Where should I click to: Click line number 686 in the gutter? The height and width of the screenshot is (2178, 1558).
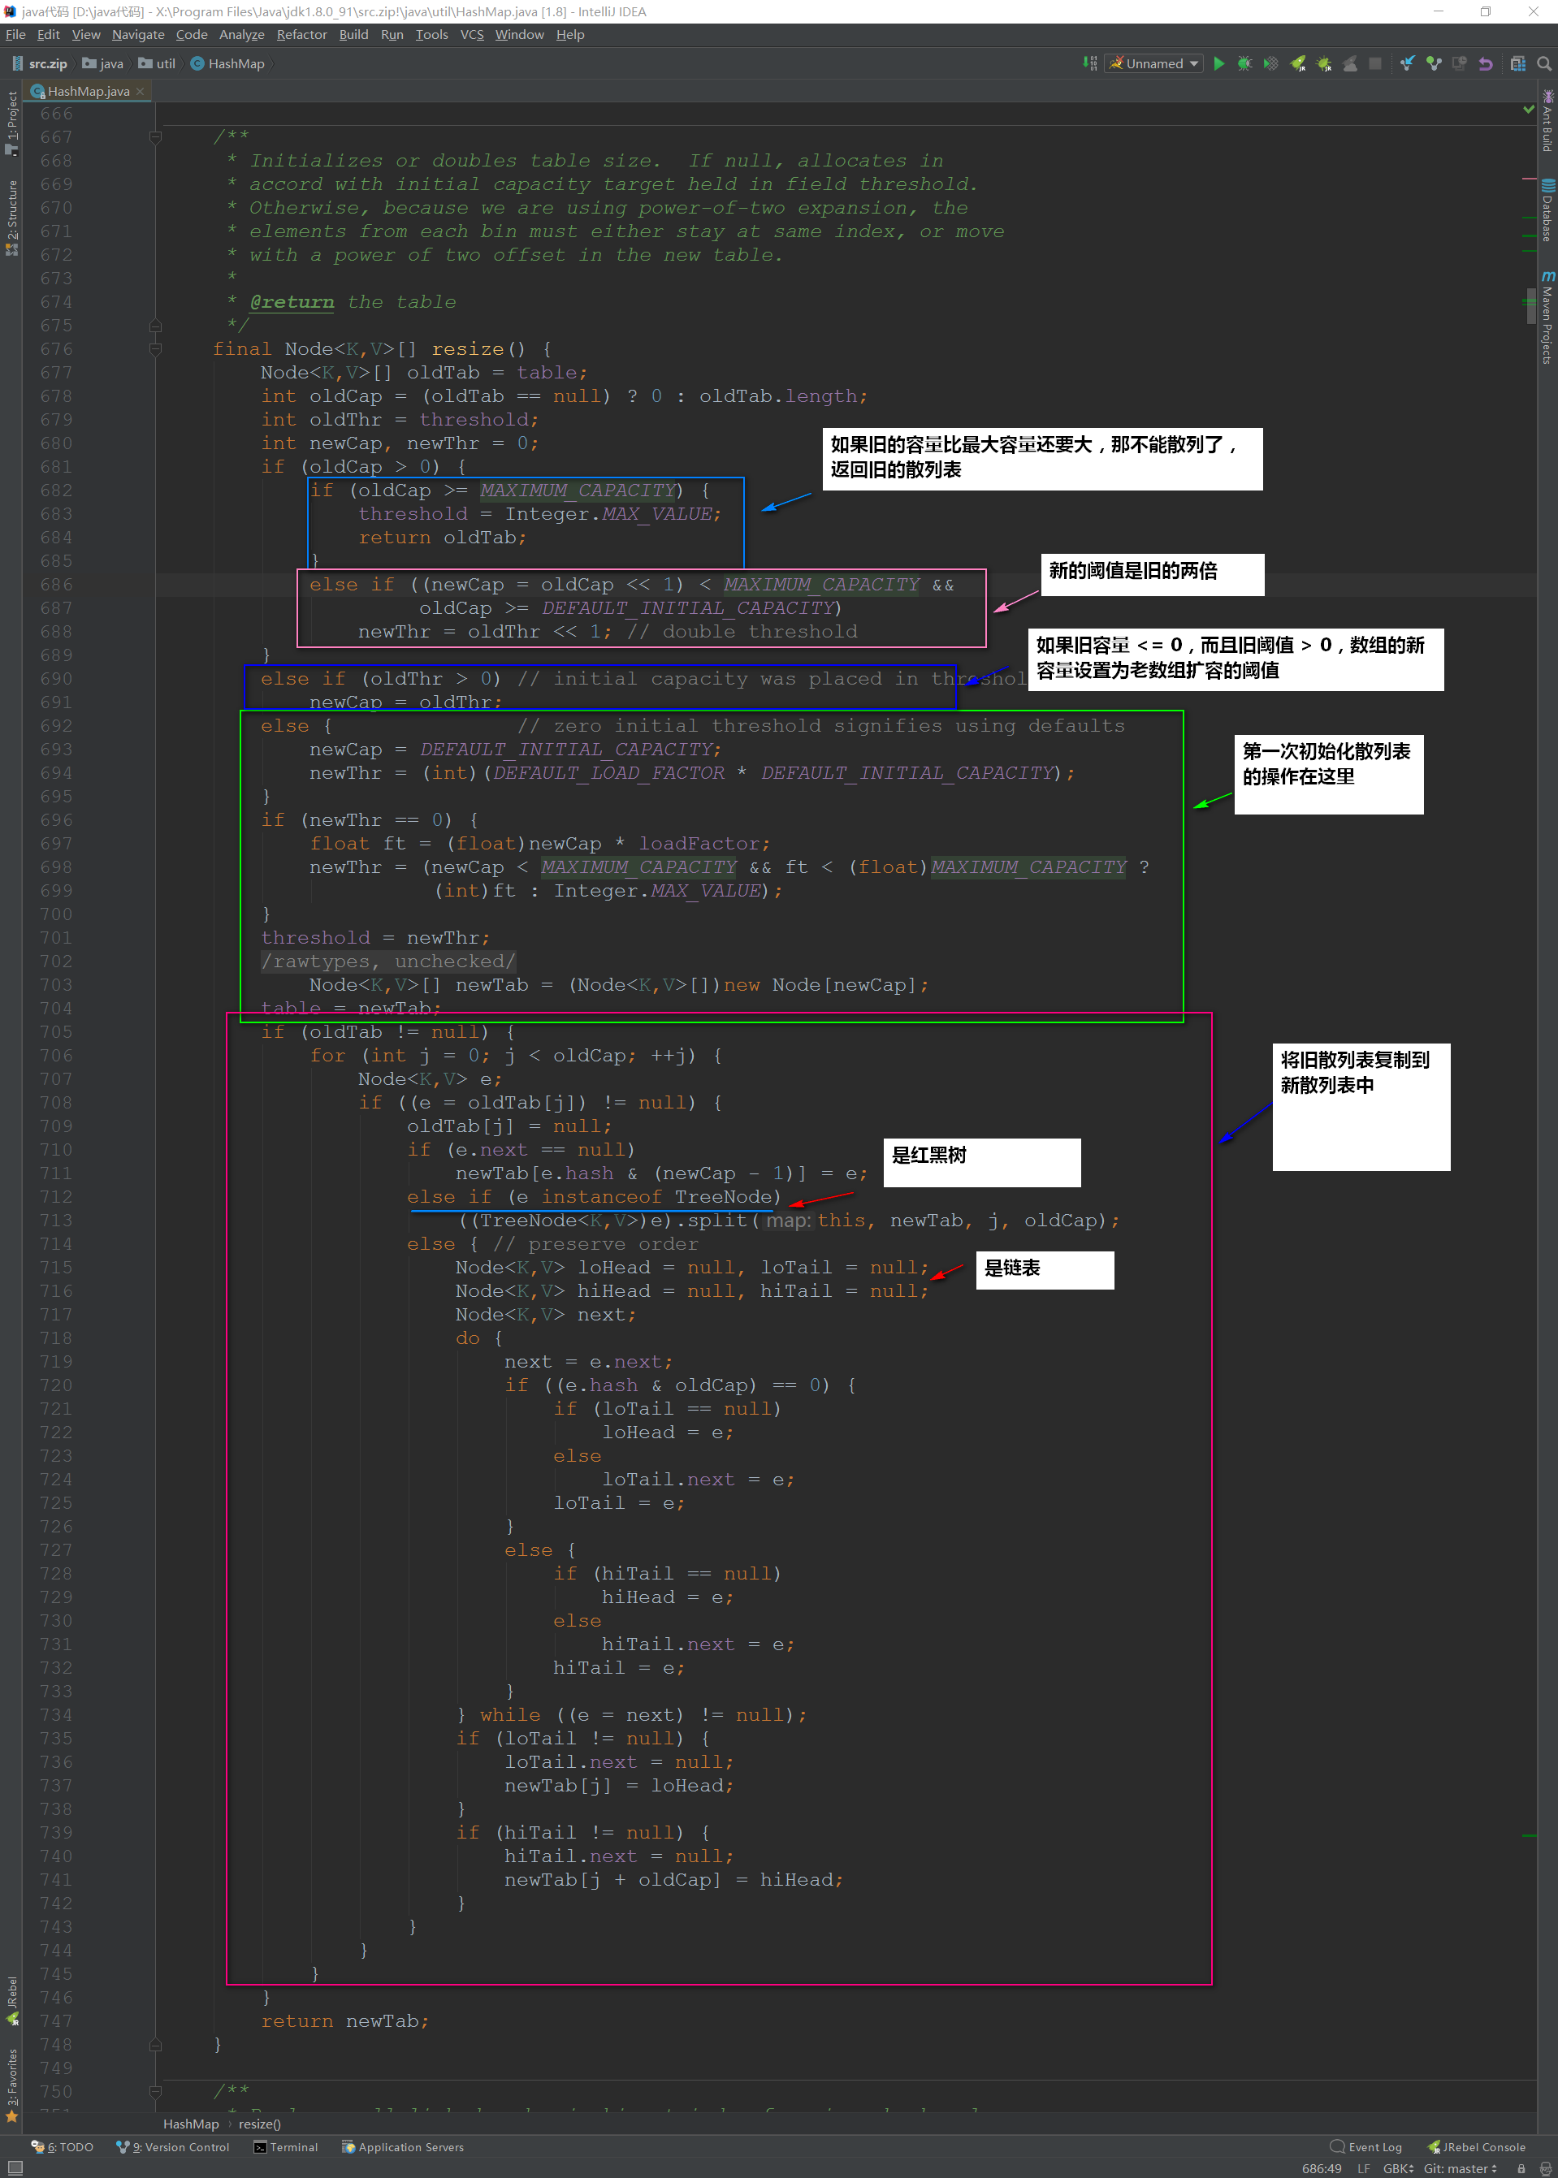(x=55, y=585)
